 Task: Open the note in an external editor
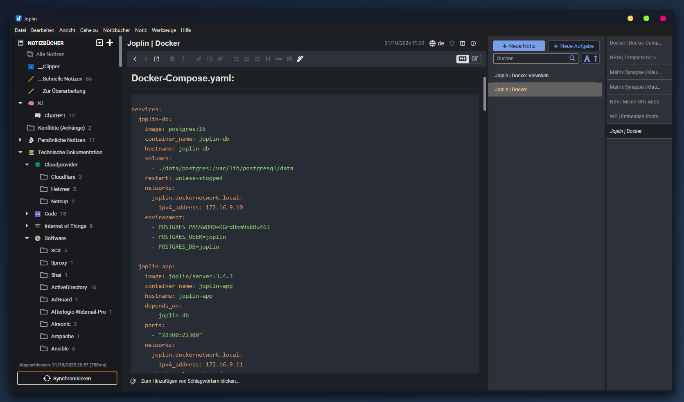(156, 59)
